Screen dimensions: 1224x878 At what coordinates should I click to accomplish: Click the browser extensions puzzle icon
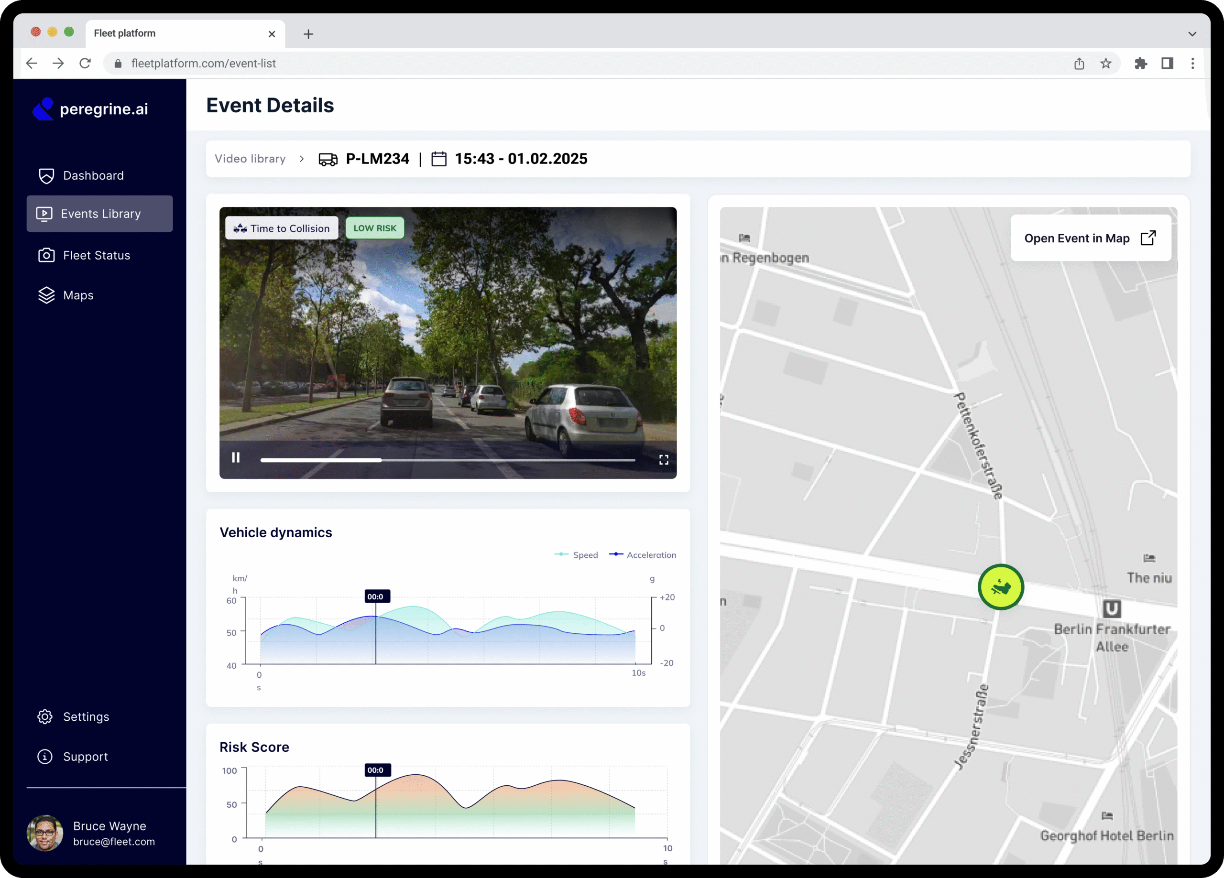(x=1140, y=64)
